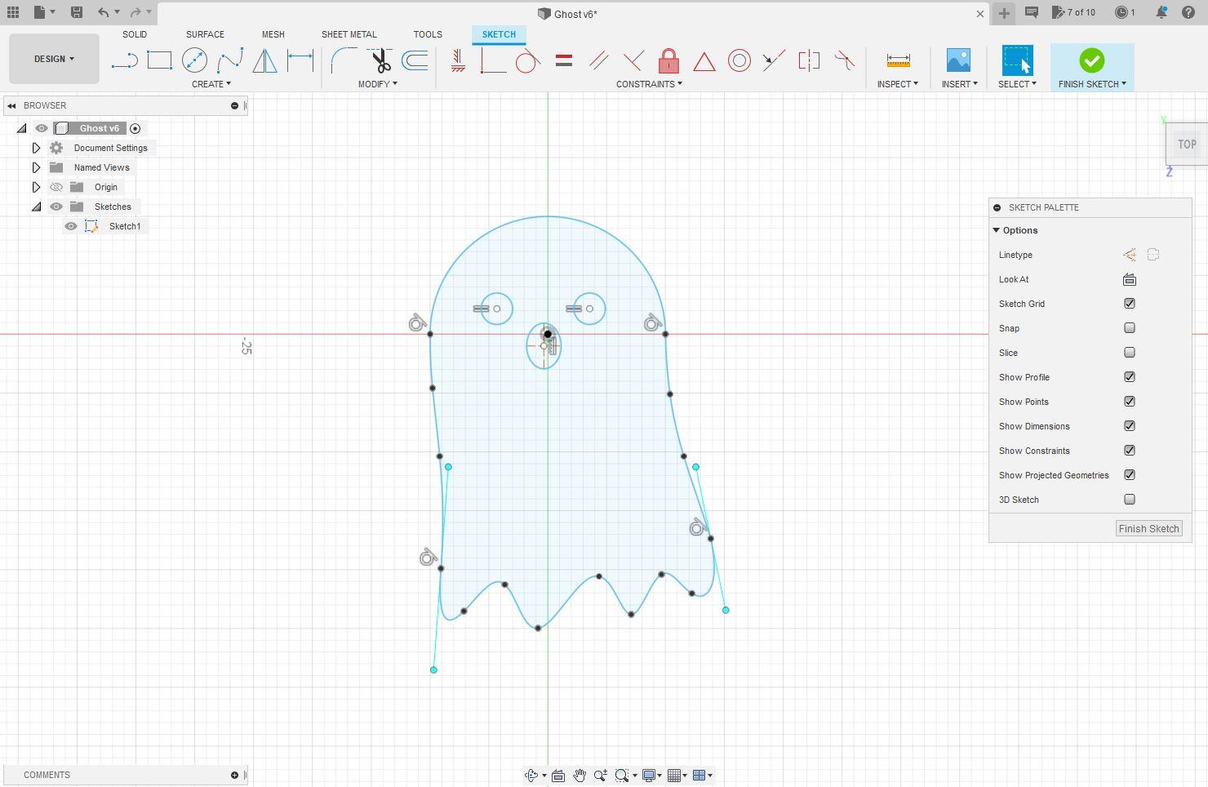Open the Create dropdown menu

pos(211,83)
